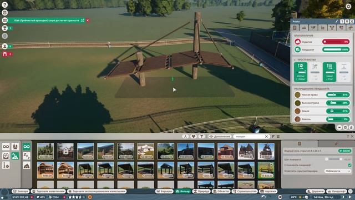Open help in the habitat info panel
This screenshot has width=355, height=200.
tap(342, 22)
